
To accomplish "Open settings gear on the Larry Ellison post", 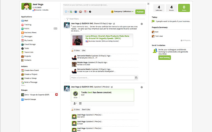I will point(141,24).
